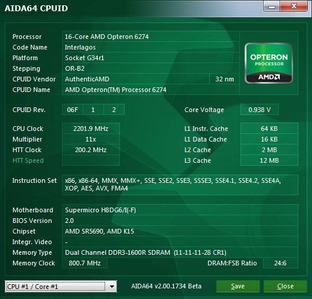Click the grayed HTT Speed label
The height and width of the screenshot is (299, 312).
[x=28, y=160]
